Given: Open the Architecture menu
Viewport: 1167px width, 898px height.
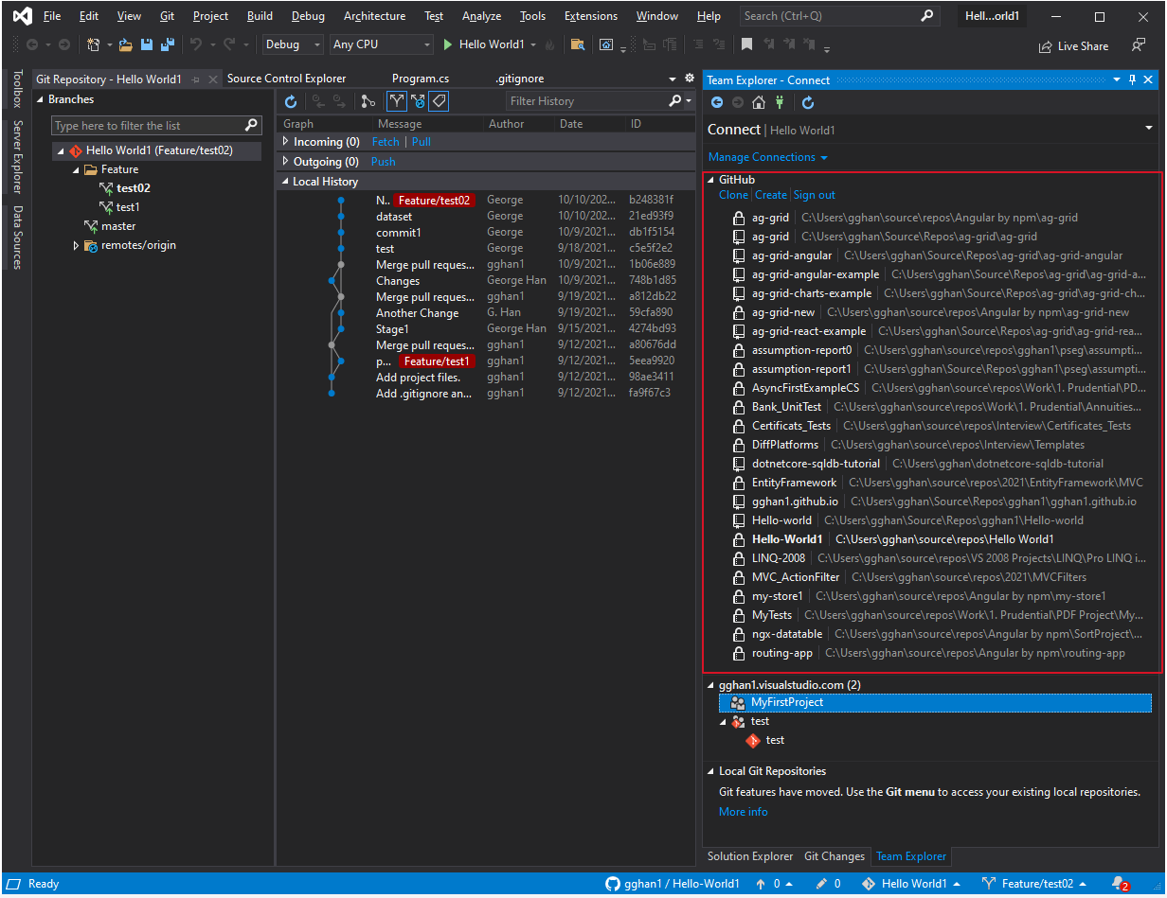Looking at the screenshot, I should 374,15.
